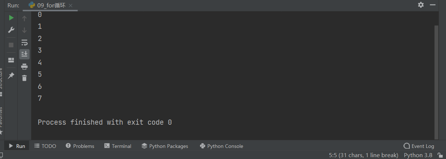Open the Event Log
This screenshot has width=446, height=159.
pyautogui.click(x=419, y=146)
